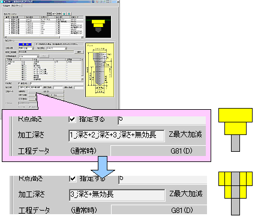Image resolution: width=258 pixels, height=216 pixels.
Task: Click the 3_深さ+無効長 machining depth field
Action: 117,195
